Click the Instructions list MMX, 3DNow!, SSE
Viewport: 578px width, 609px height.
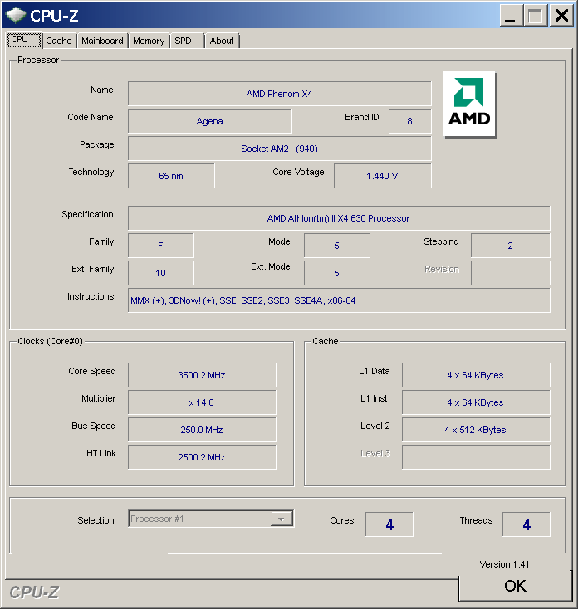coord(339,300)
